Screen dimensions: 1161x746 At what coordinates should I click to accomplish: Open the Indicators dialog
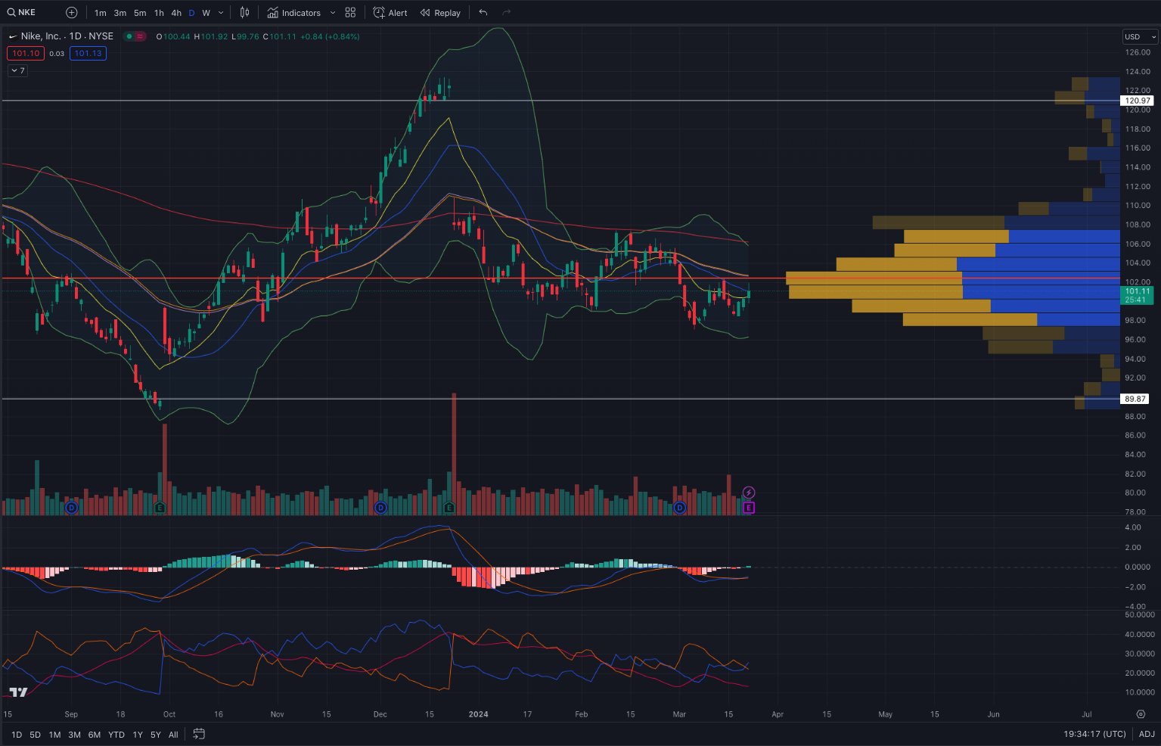(294, 12)
